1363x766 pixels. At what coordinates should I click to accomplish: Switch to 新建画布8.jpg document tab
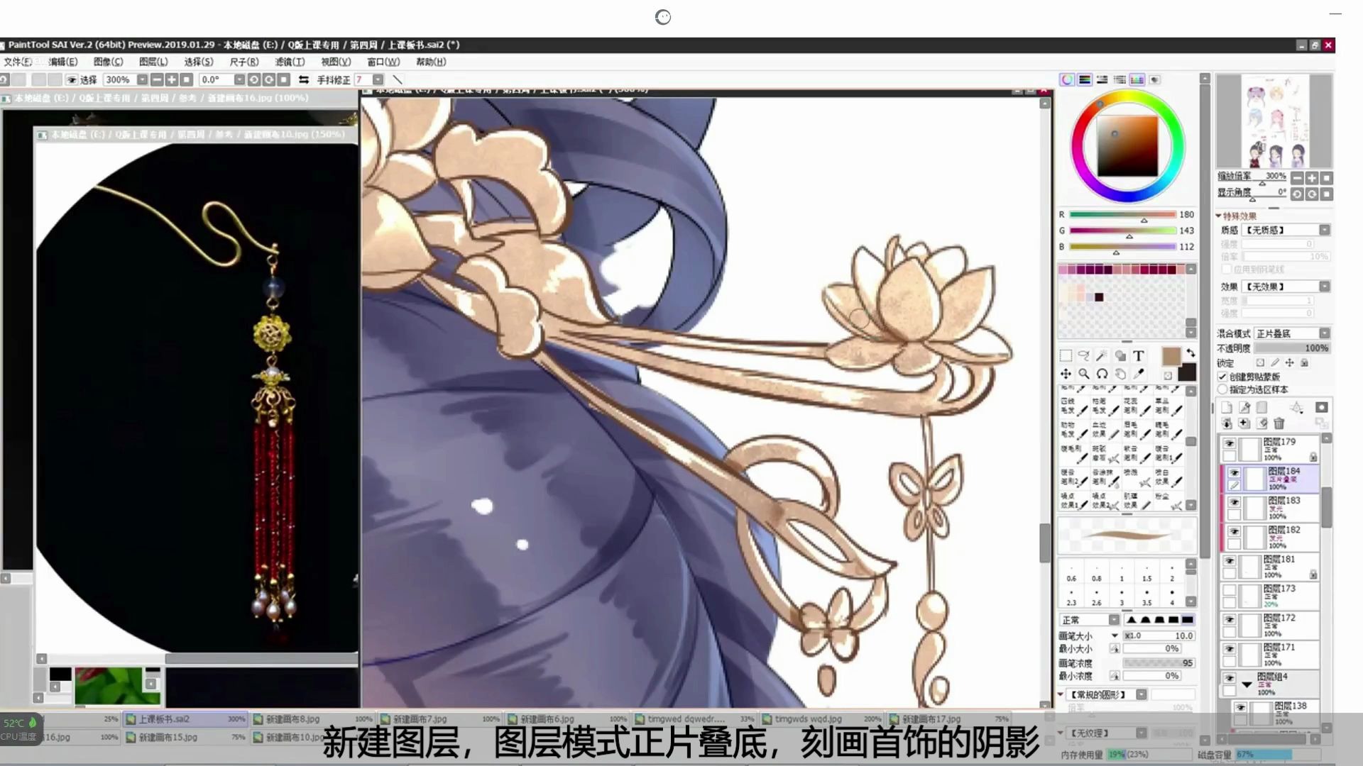[x=312, y=719]
